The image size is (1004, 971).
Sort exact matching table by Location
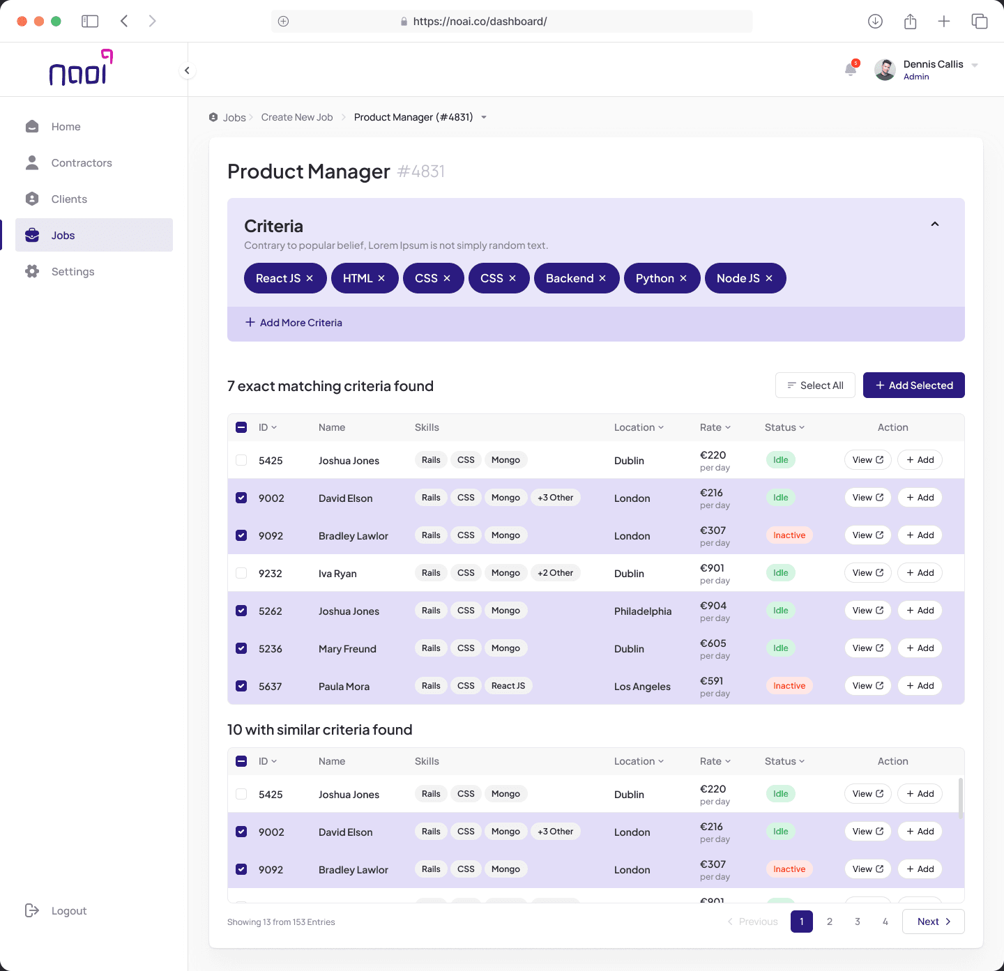(639, 427)
